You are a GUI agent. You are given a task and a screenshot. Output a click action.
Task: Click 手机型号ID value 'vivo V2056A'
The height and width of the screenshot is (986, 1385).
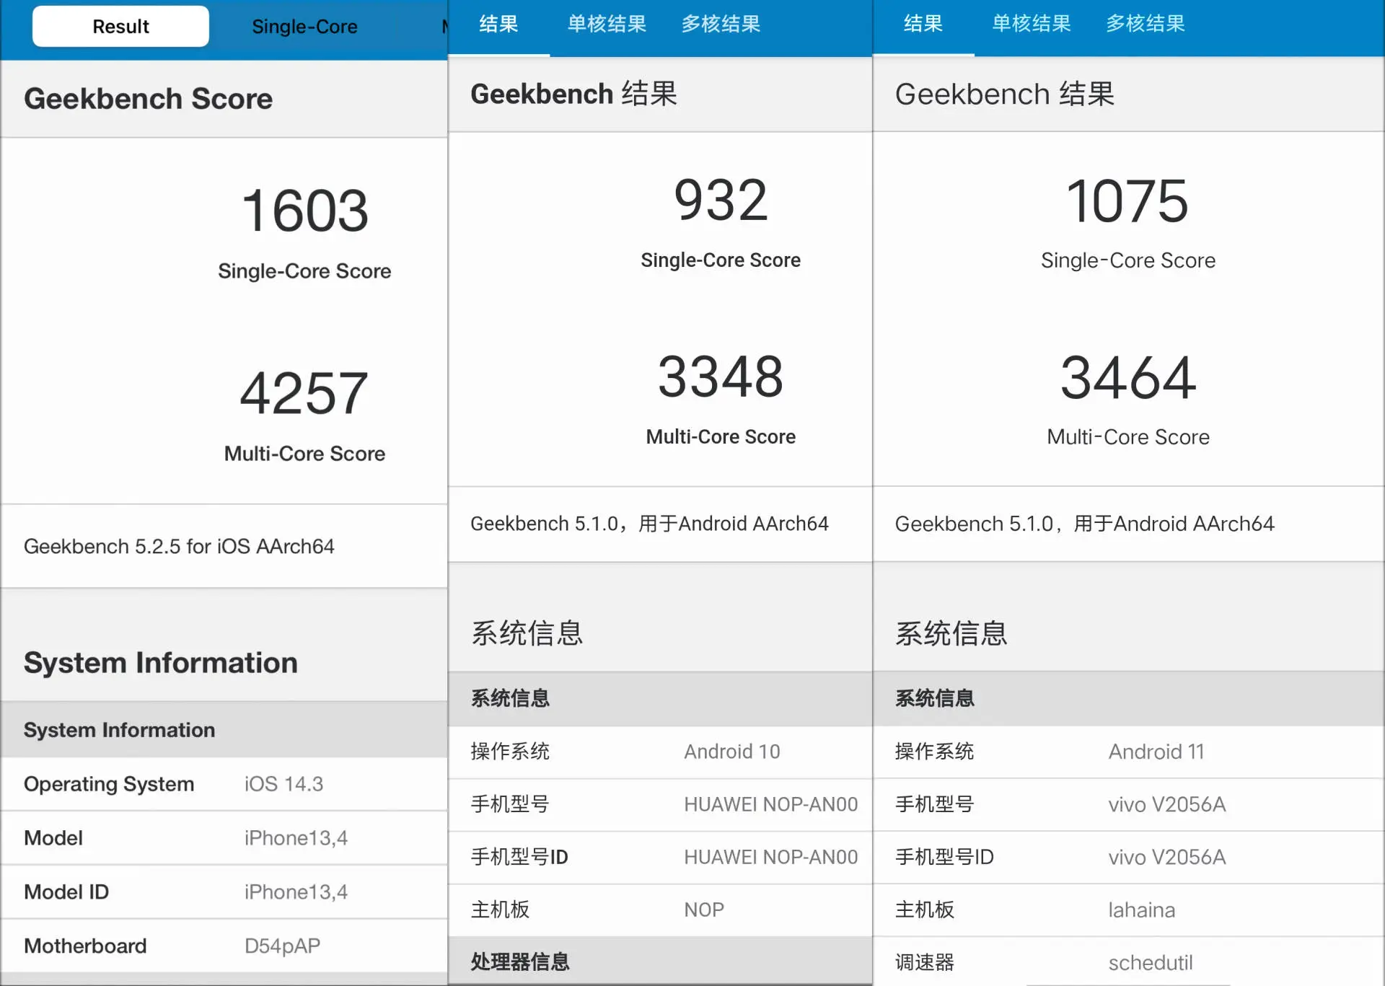(1166, 857)
